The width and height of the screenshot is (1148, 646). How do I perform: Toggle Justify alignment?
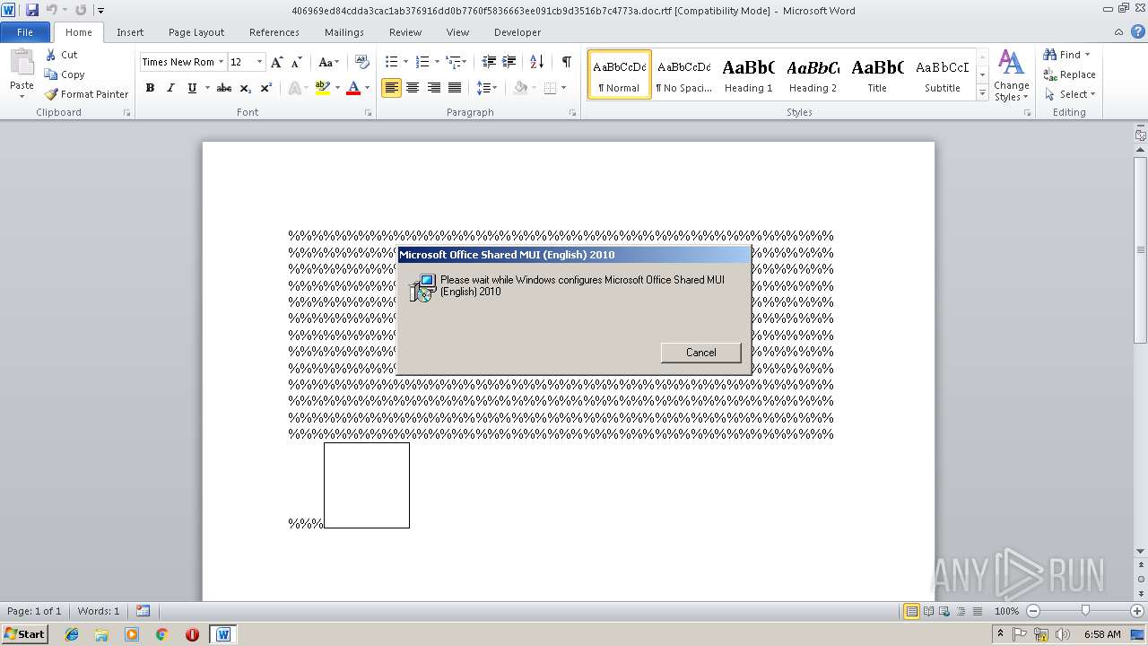pyautogui.click(x=455, y=88)
